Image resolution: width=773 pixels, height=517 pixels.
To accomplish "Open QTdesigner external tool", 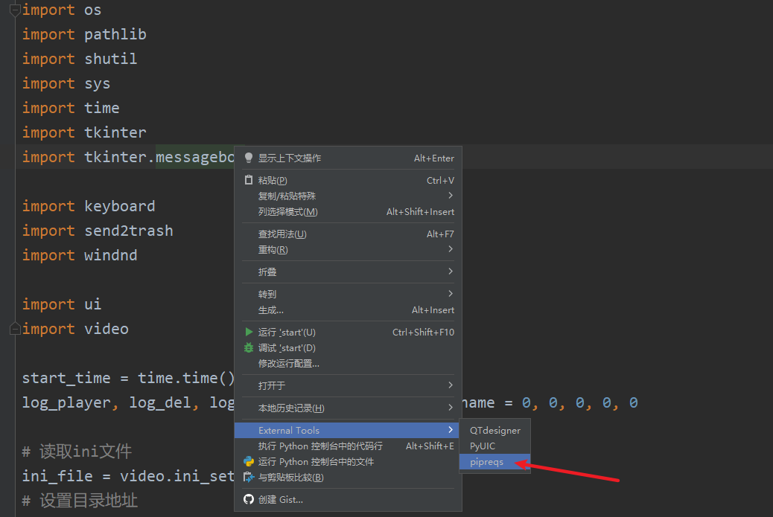I will point(496,430).
